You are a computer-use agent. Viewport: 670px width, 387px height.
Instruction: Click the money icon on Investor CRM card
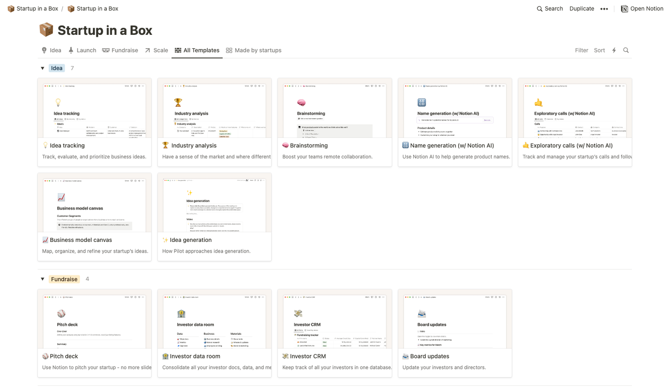pyautogui.click(x=285, y=356)
